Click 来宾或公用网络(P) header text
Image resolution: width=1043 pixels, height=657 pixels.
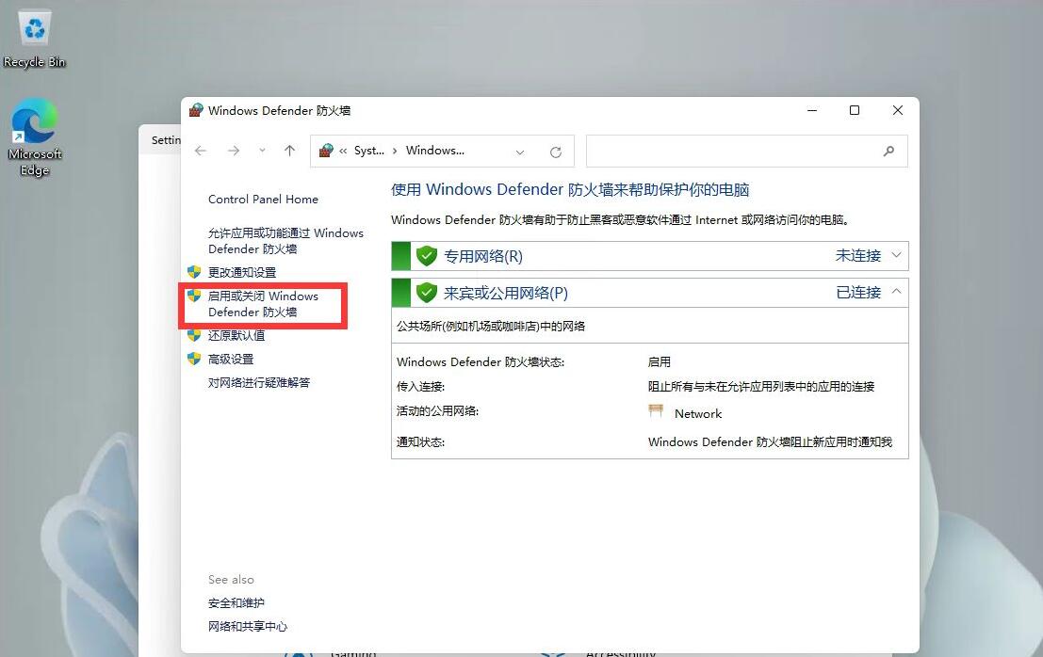pos(506,293)
